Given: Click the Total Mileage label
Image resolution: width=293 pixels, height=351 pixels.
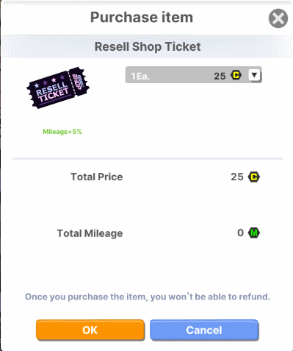Looking at the screenshot, I should pos(90,233).
